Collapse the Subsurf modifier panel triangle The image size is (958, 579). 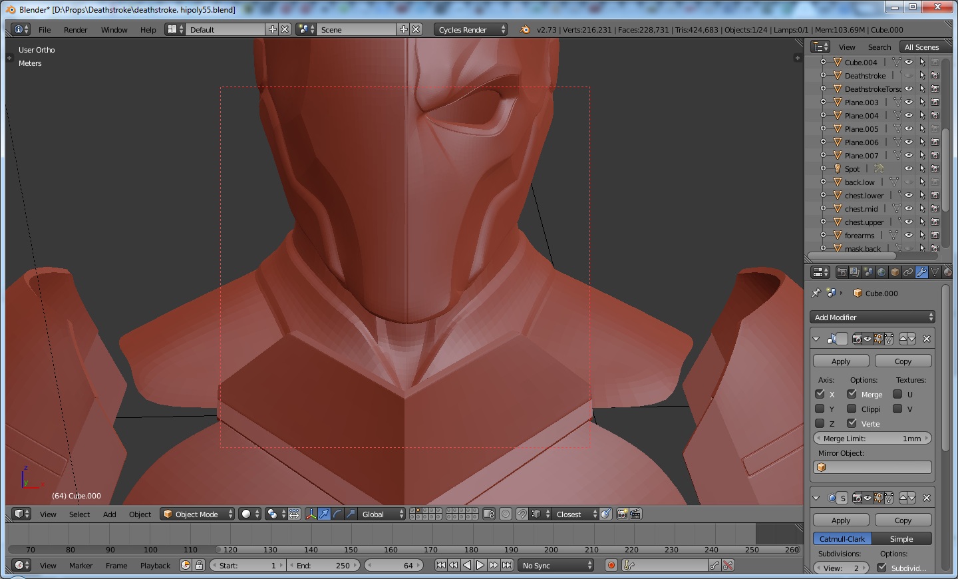[816, 498]
